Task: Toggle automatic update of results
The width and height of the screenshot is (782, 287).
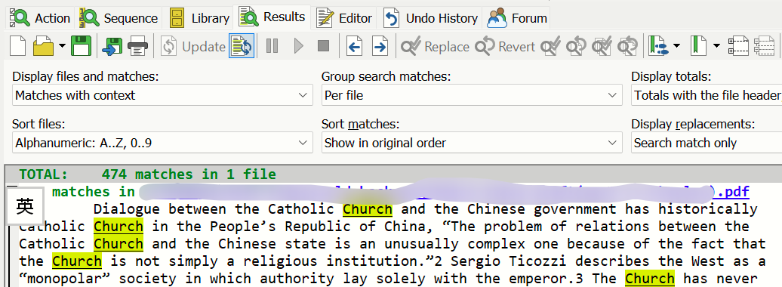Action: [242, 46]
